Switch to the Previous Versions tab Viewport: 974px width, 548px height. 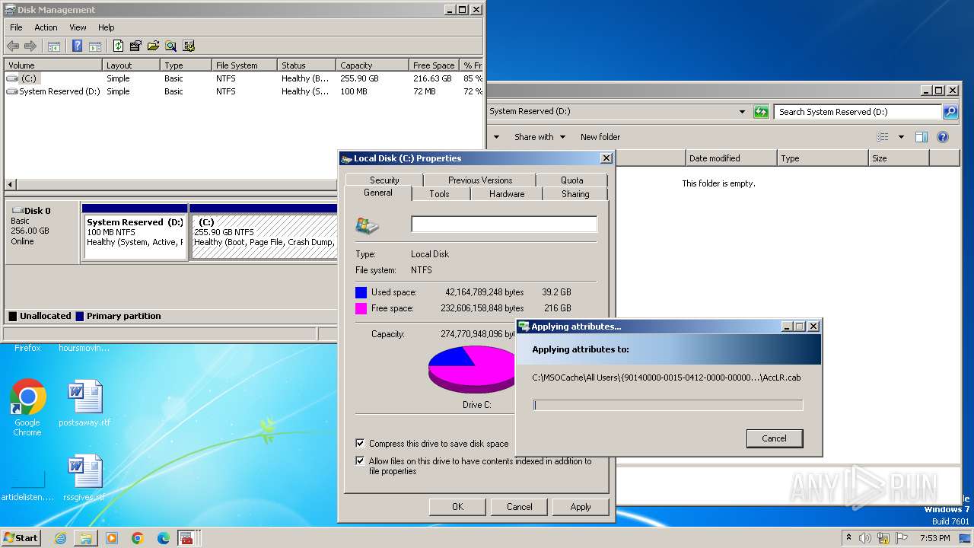point(480,180)
